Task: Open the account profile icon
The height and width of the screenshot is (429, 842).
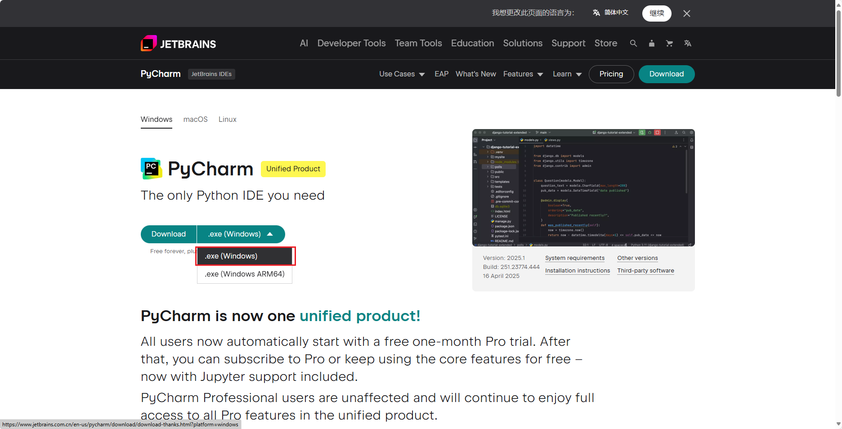Action: pyautogui.click(x=651, y=43)
